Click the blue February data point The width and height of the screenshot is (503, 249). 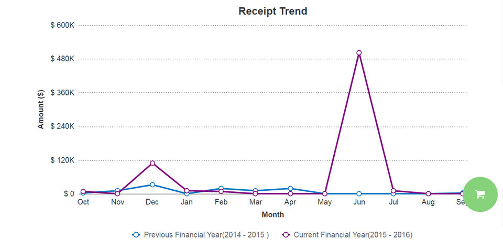click(x=221, y=188)
